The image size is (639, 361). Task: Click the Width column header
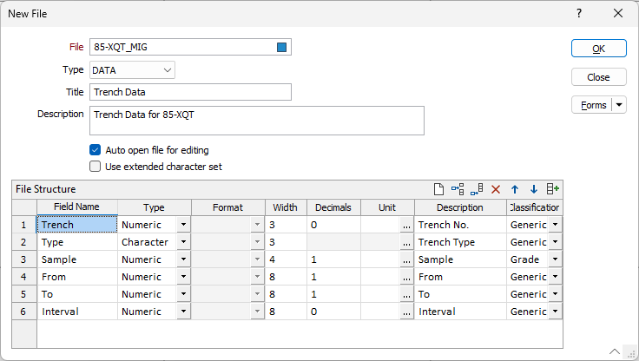pyautogui.click(x=286, y=207)
